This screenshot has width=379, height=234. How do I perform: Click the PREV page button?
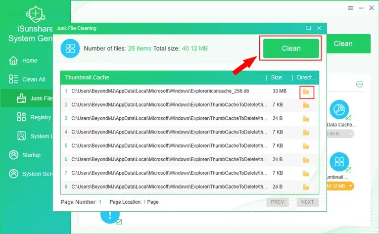277,202
